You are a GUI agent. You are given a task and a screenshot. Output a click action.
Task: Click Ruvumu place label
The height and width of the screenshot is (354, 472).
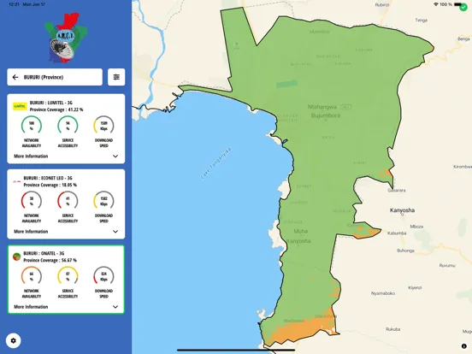coord(447,265)
